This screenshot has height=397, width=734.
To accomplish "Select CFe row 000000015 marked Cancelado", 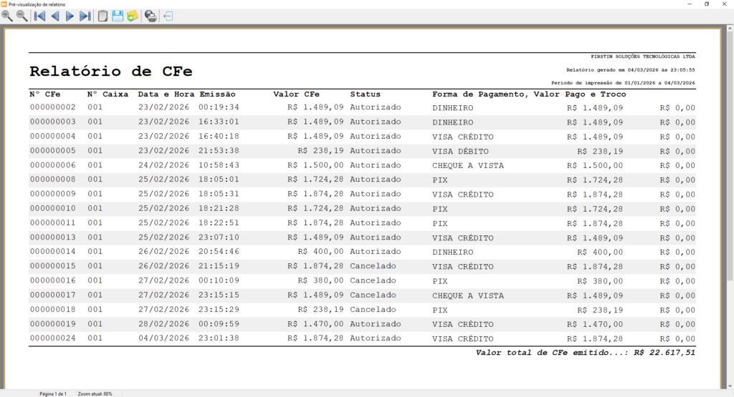I will [x=362, y=266].
